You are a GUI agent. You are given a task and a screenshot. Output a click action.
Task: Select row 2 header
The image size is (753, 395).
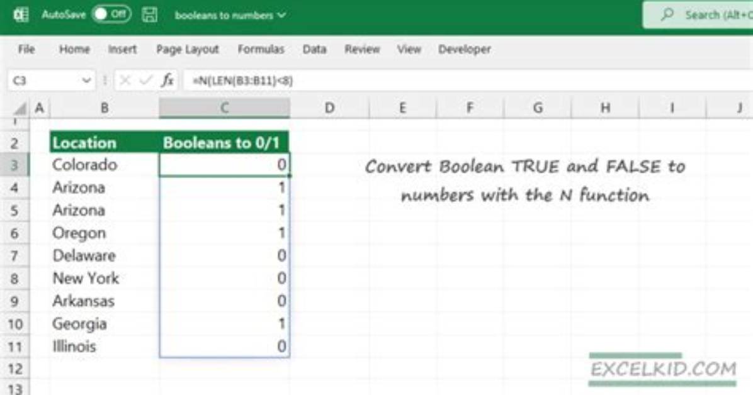coord(14,143)
